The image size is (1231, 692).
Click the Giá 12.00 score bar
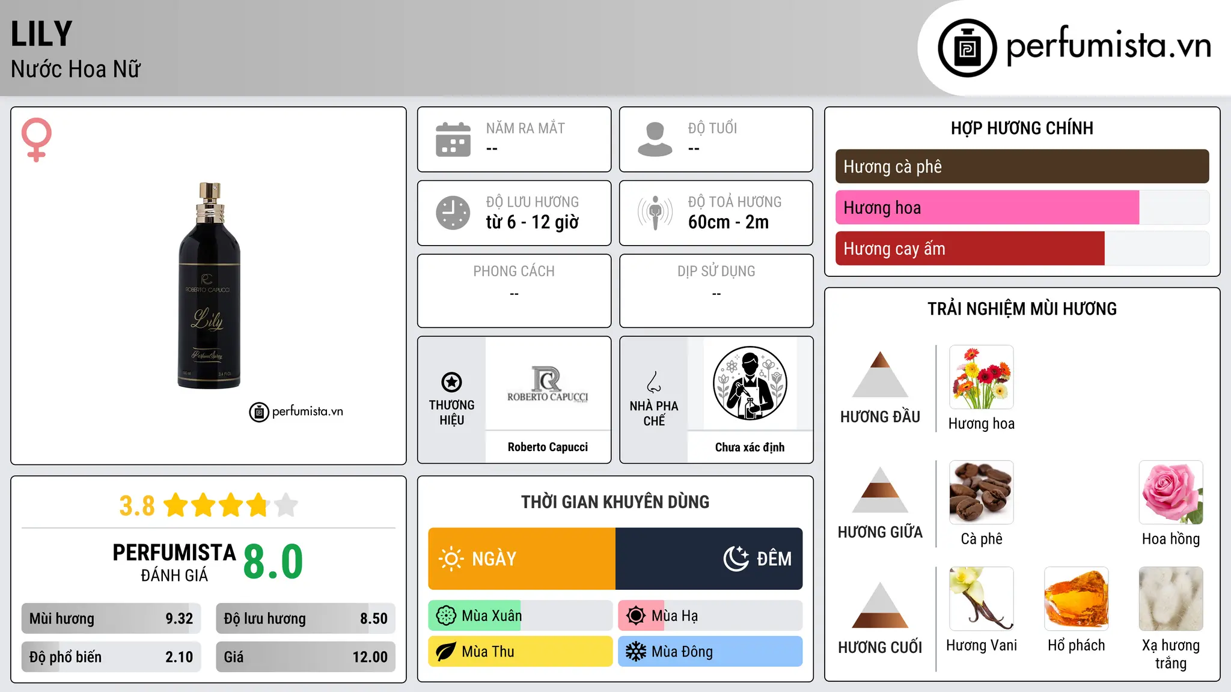point(305,657)
